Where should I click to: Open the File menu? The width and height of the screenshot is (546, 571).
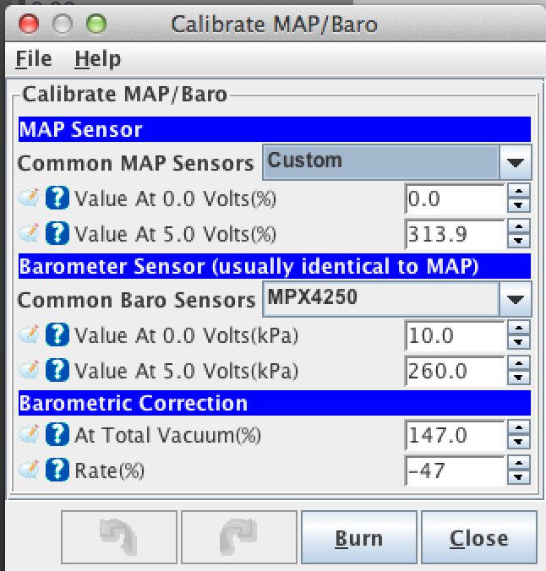point(34,59)
